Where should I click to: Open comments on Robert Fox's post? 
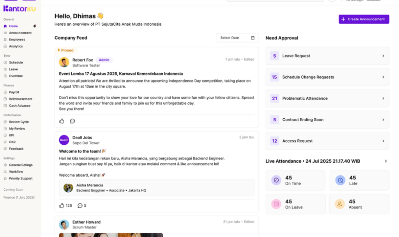tap(72, 121)
